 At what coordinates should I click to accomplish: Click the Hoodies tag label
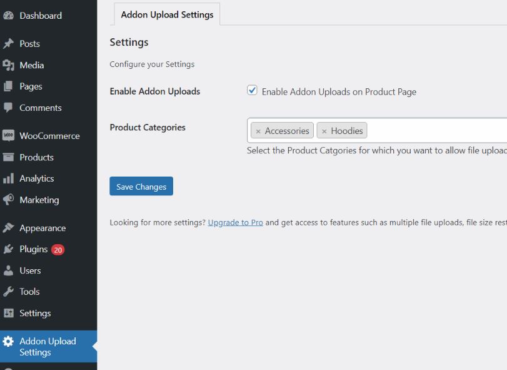click(346, 131)
